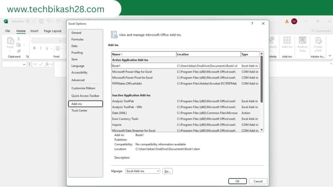Open the Manage dropdown set to Excel Add-ins

142,171
